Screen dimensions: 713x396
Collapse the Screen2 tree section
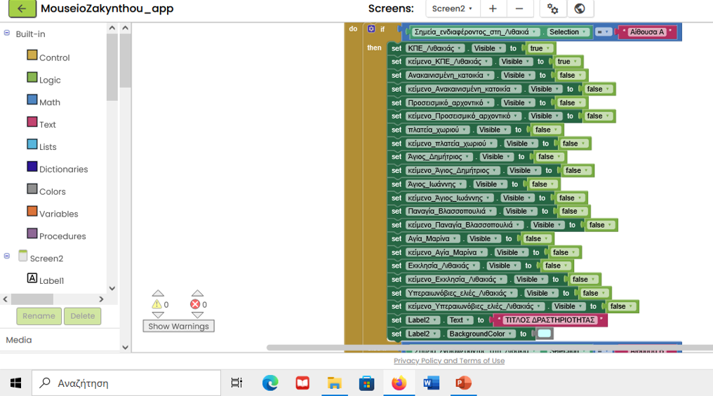(x=7, y=256)
